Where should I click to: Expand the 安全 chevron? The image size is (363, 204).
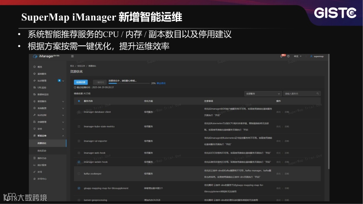pyautogui.click(x=63, y=129)
